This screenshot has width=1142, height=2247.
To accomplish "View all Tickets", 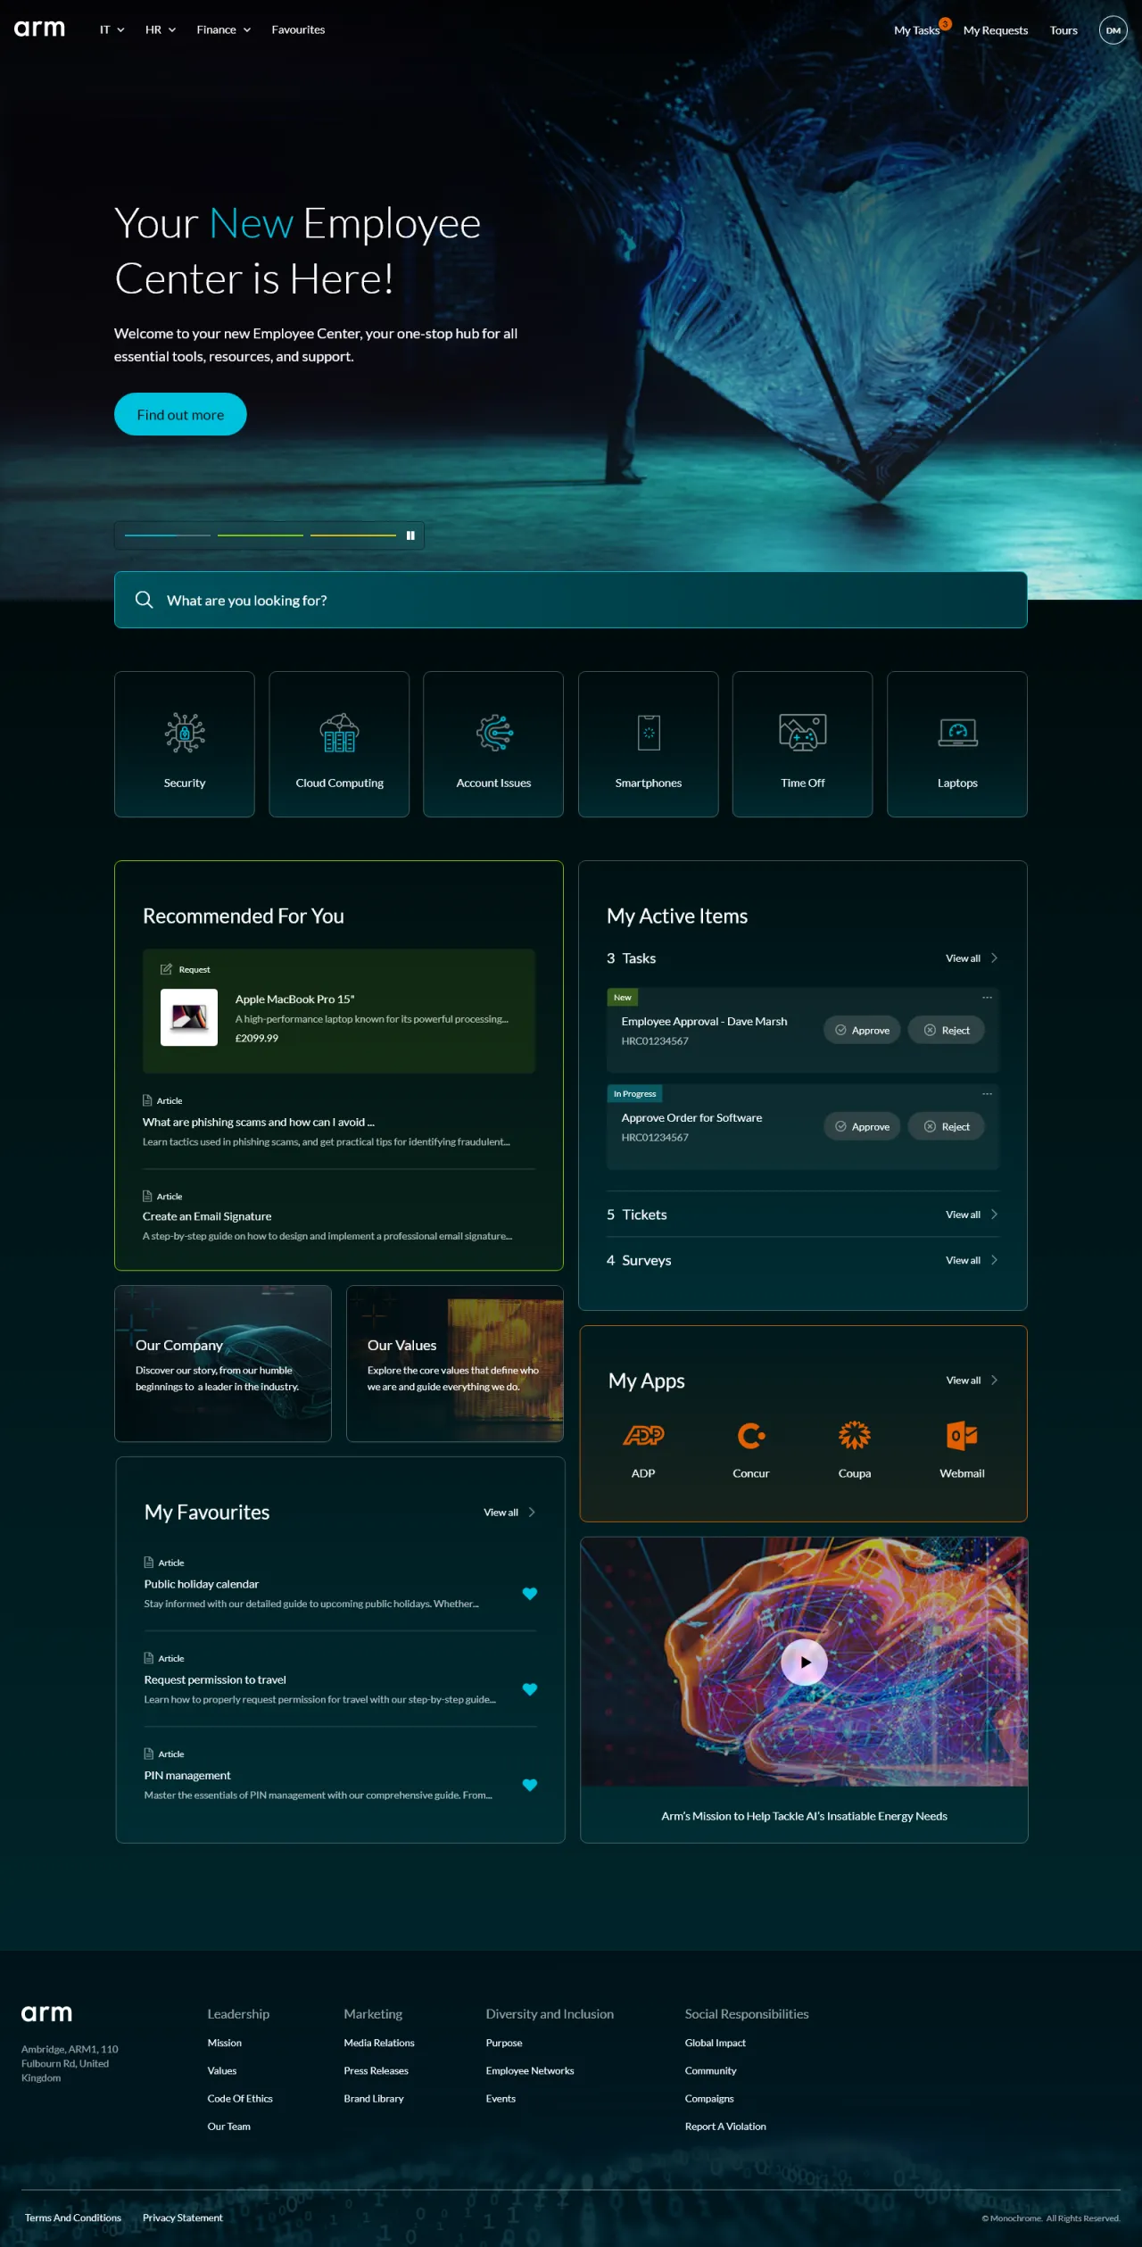I will click(972, 1215).
